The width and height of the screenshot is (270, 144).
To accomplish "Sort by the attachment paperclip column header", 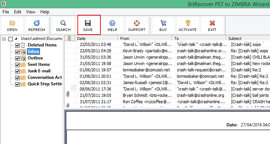I will (69, 38).
